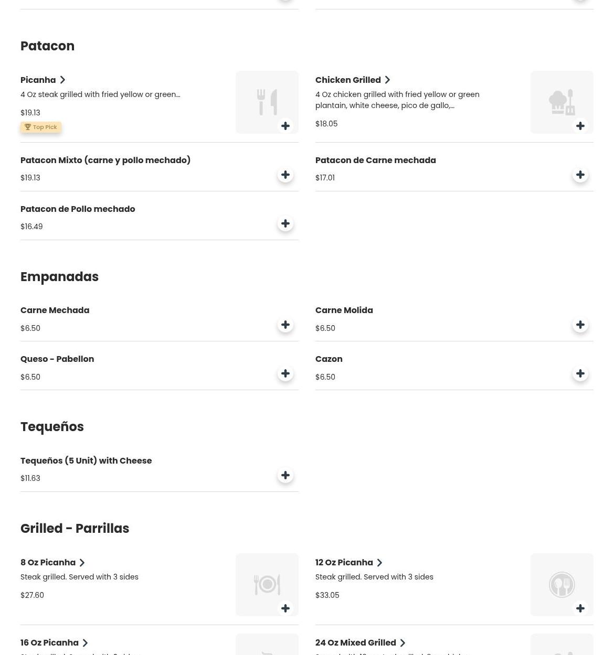
Task: Open the 8 Oz Picanha item
Action: (x=48, y=562)
